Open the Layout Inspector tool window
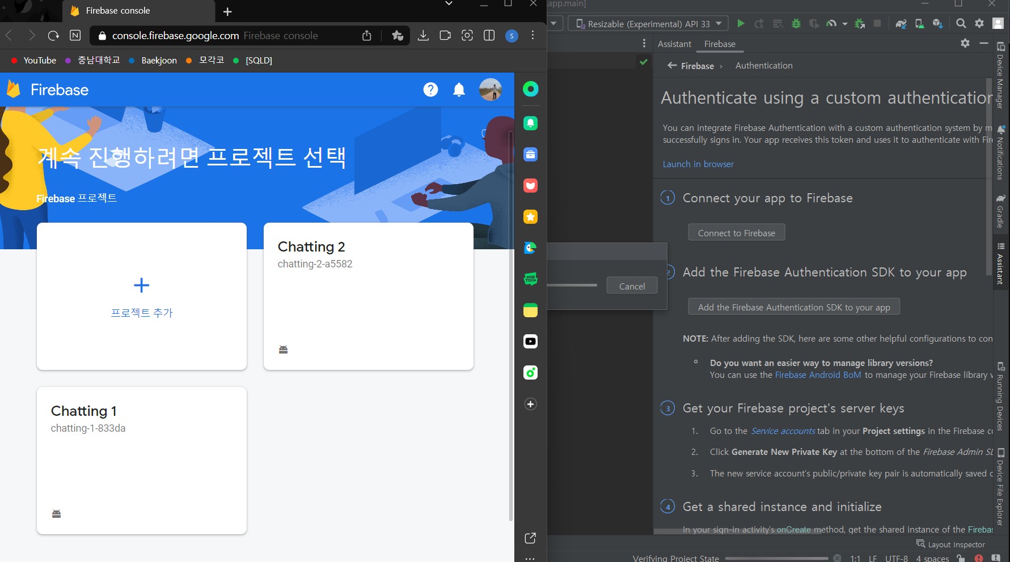 [x=951, y=544]
